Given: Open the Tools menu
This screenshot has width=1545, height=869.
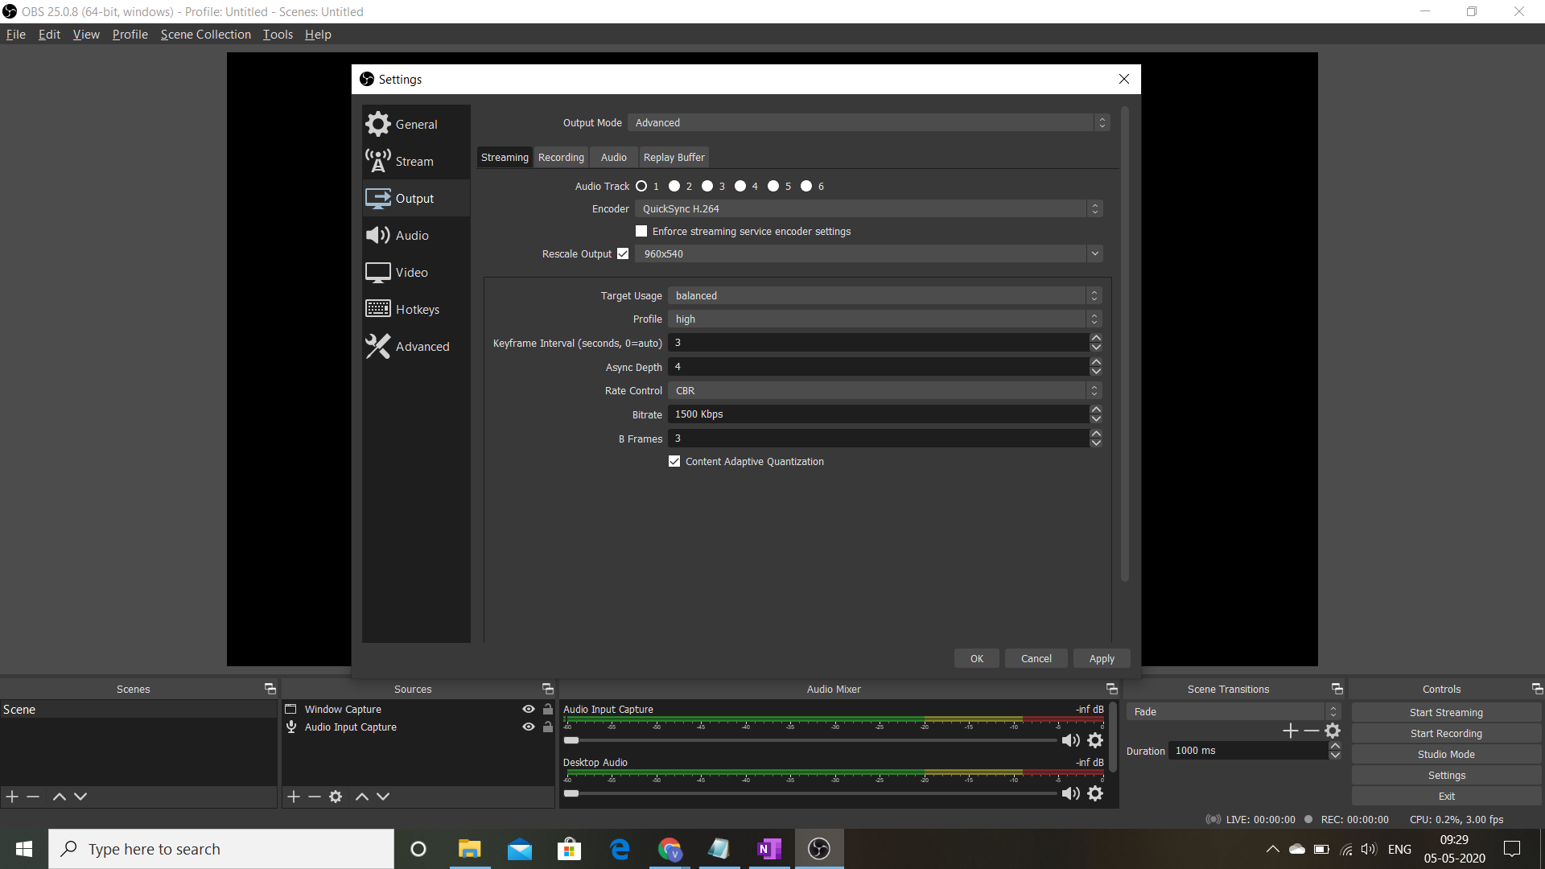Looking at the screenshot, I should coord(278,34).
